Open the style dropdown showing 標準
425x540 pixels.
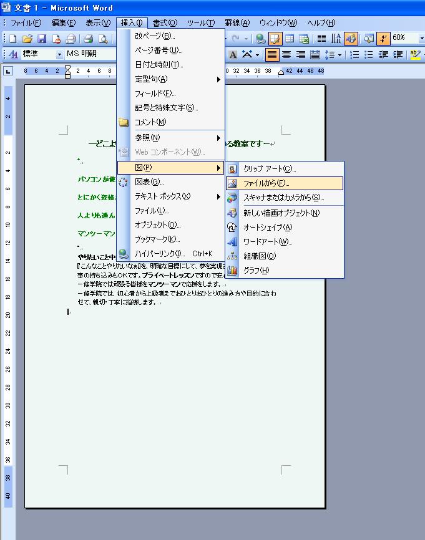[x=59, y=54]
